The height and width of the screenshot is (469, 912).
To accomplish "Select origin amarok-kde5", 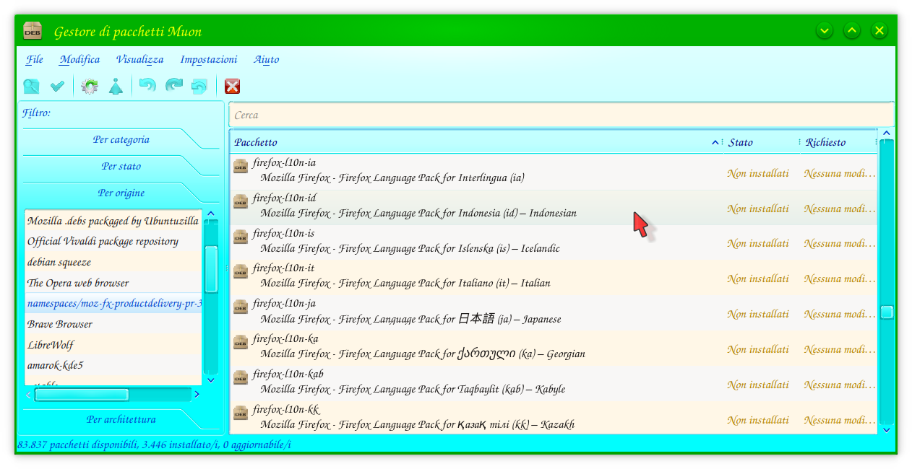I will pos(113,365).
